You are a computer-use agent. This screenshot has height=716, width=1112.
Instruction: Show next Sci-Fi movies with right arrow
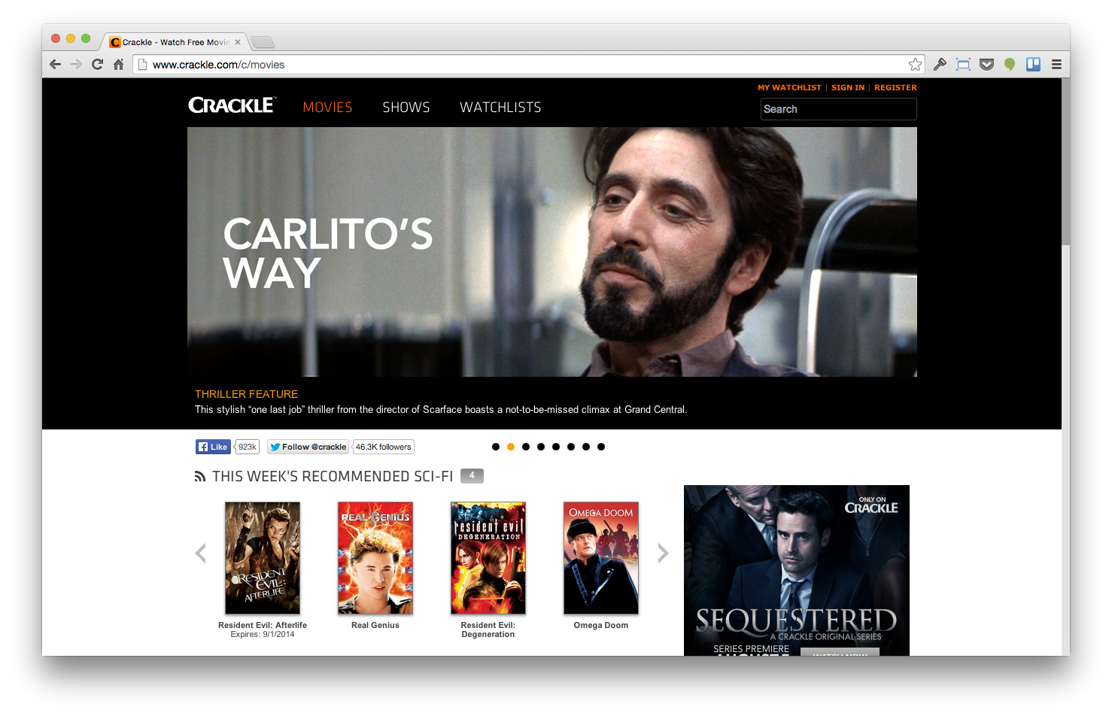663,554
